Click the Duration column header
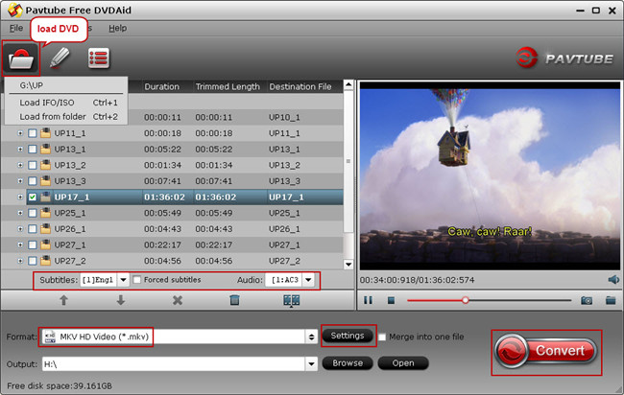 161,86
